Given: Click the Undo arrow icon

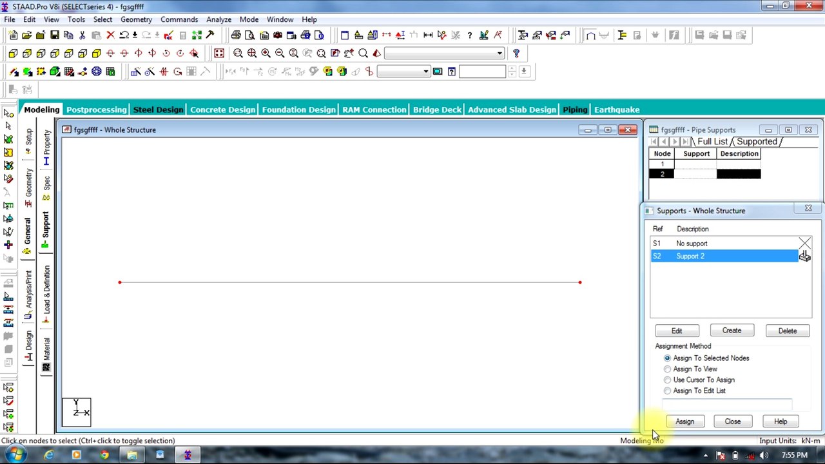Looking at the screenshot, I should [x=124, y=35].
